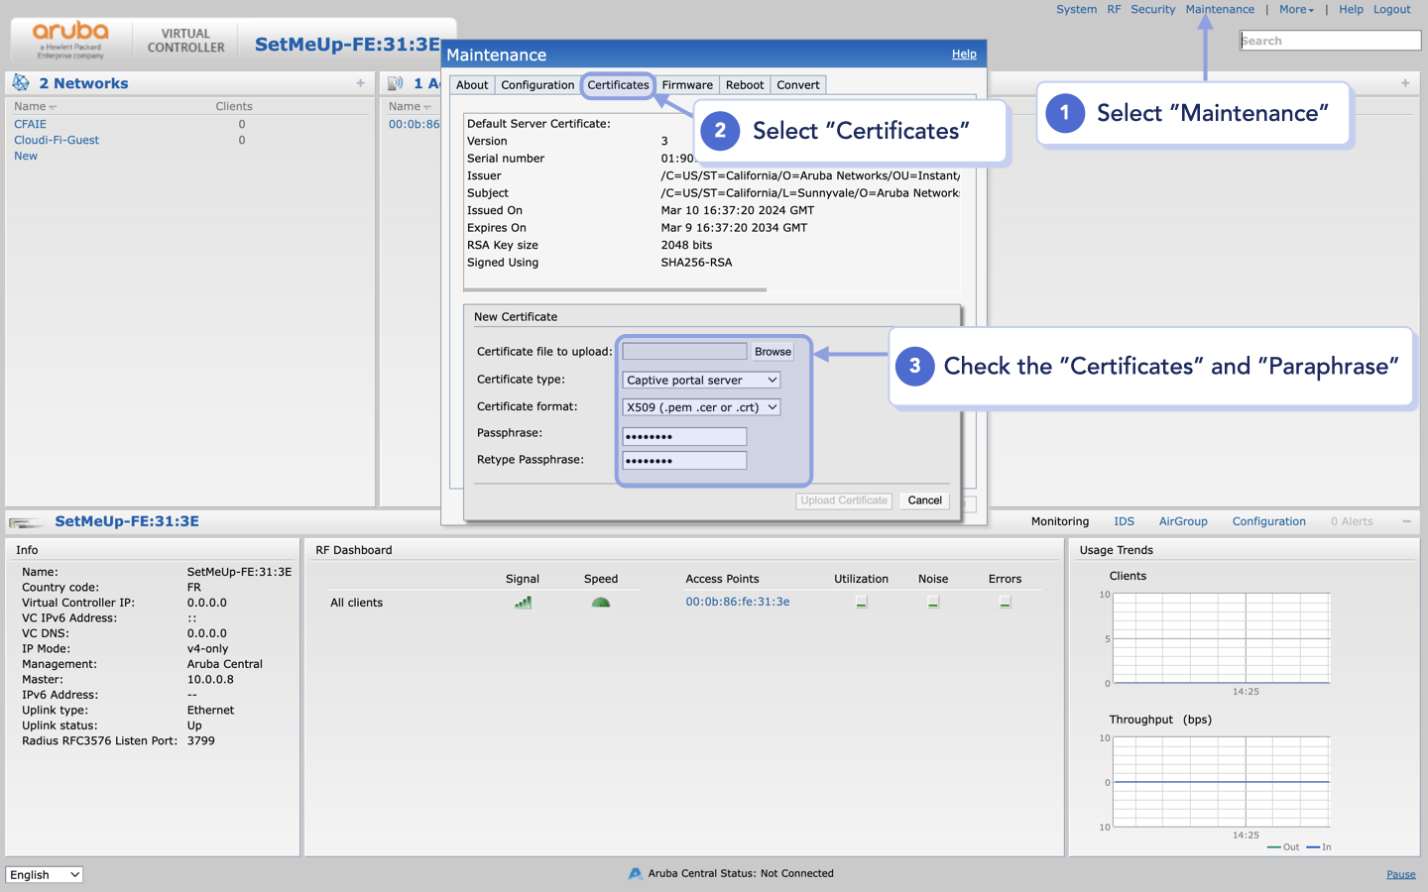Viewport: 1428px width, 892px height.
Task: Open the Security menu
Action: click(x=1152, y=9)
